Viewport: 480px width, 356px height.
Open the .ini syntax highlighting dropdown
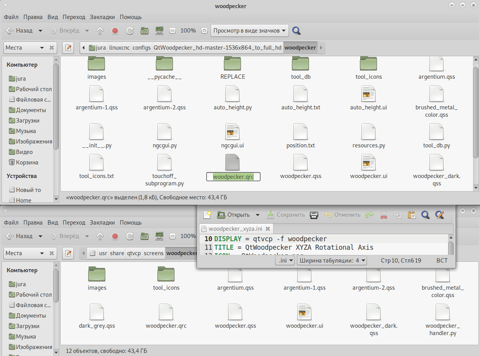(x=285, y=261)
